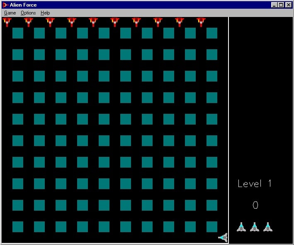
Task: Minimize the Alien Force window
Action: click(x=275, y=5)
